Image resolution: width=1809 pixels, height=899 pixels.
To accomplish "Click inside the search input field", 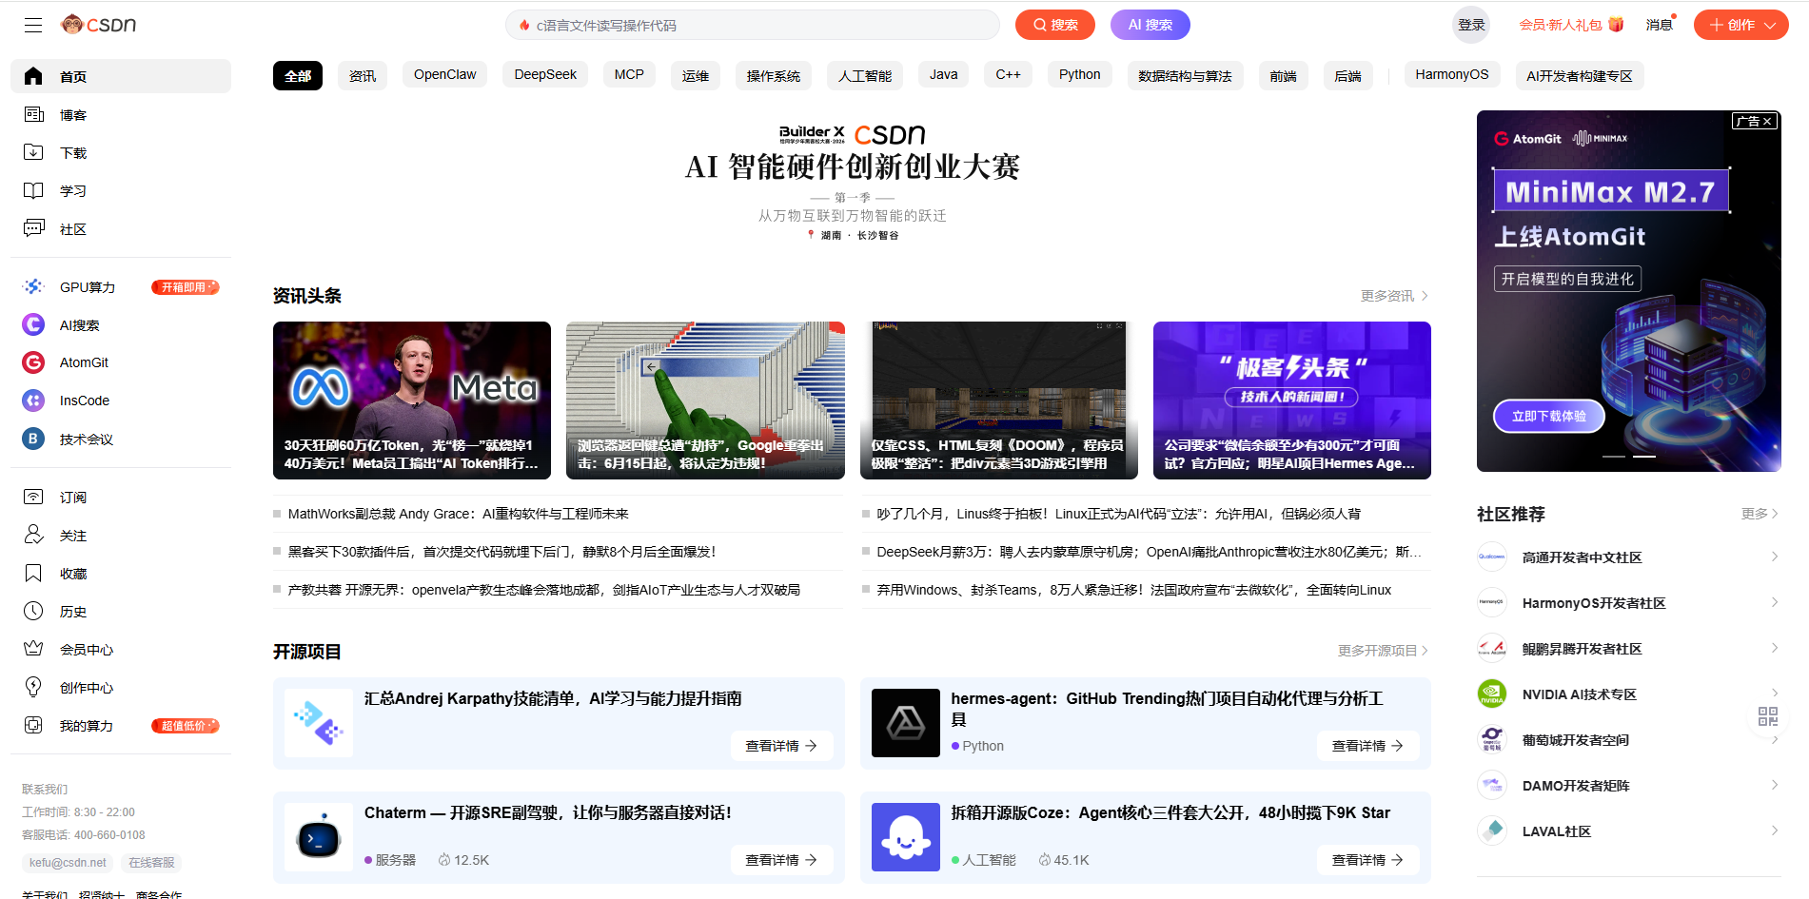I will click(x=752, y=25).
